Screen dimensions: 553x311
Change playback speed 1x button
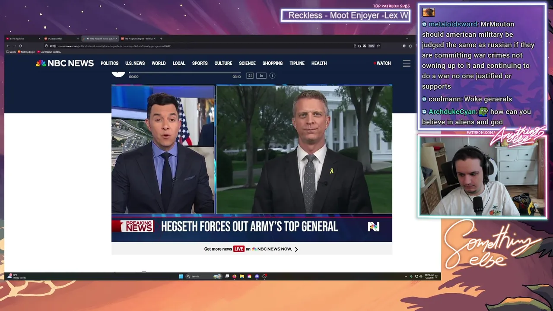(x=261, y=76)
